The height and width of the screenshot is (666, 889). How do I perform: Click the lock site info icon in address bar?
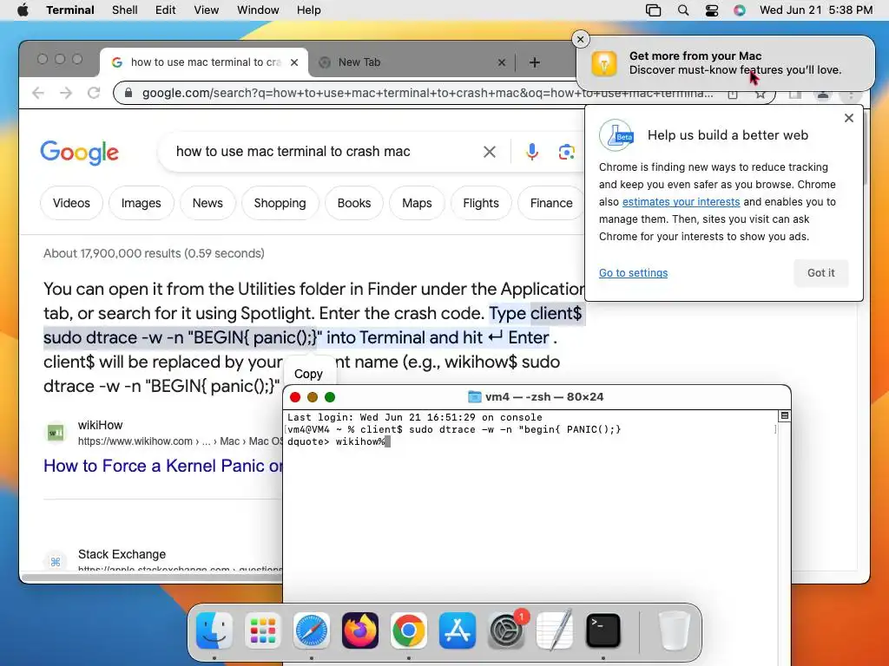coord(128,93)
